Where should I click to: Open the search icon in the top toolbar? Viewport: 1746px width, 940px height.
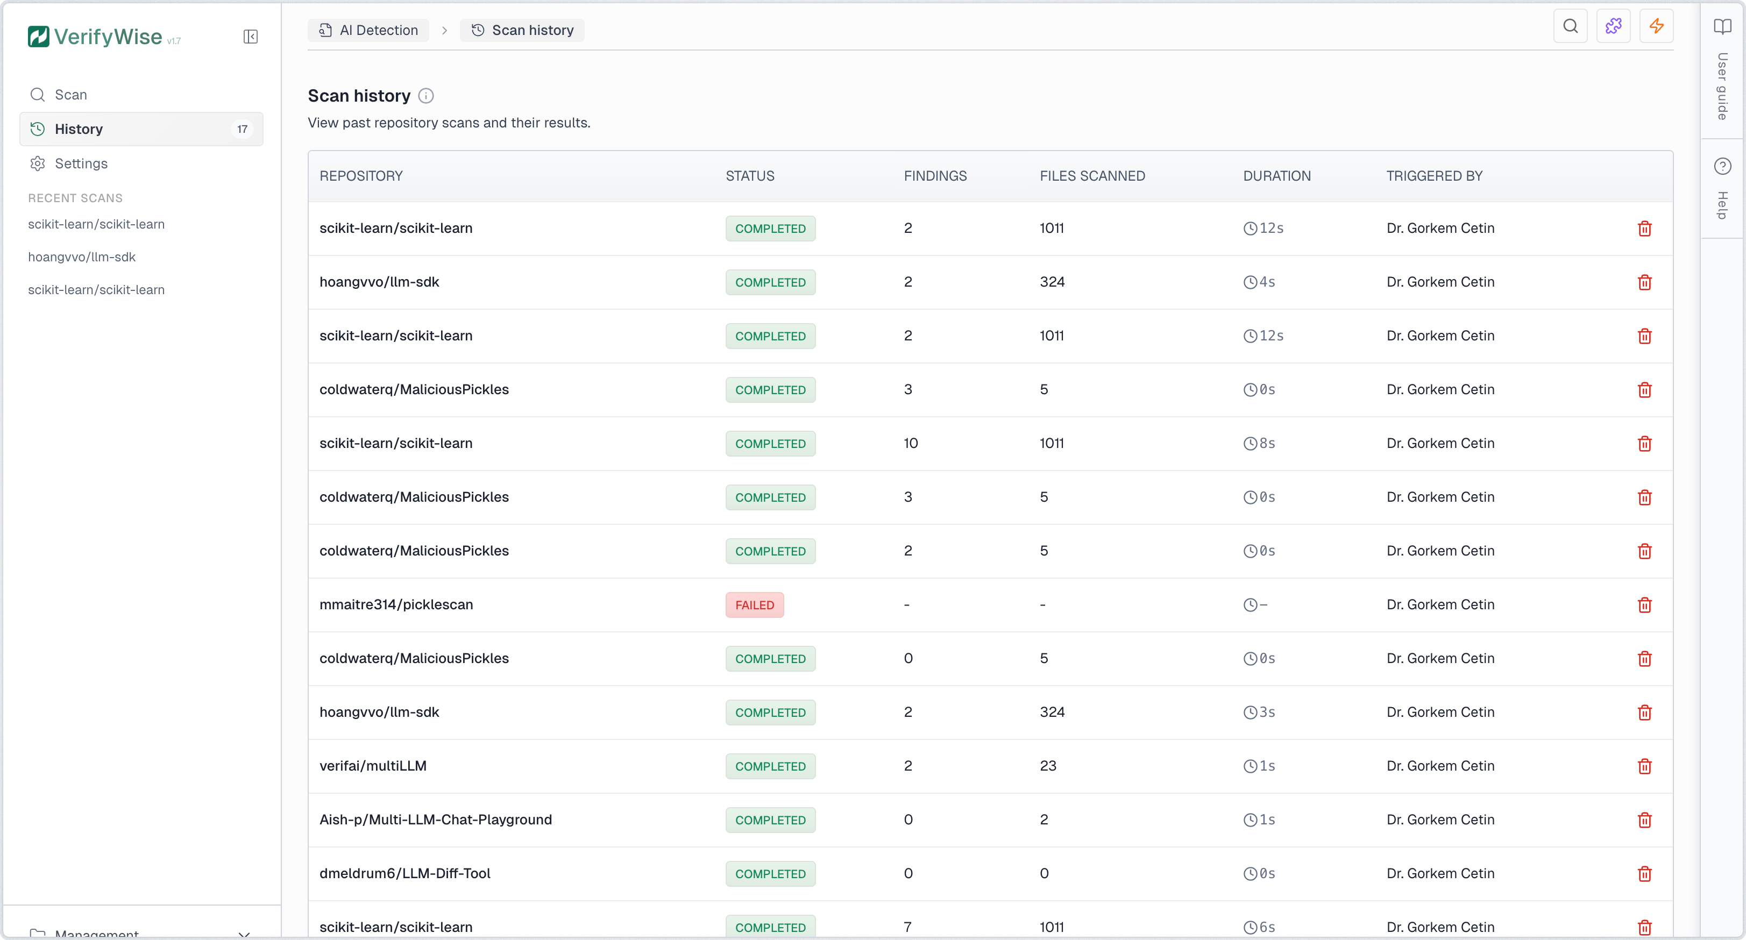[x=1571, y=26]
